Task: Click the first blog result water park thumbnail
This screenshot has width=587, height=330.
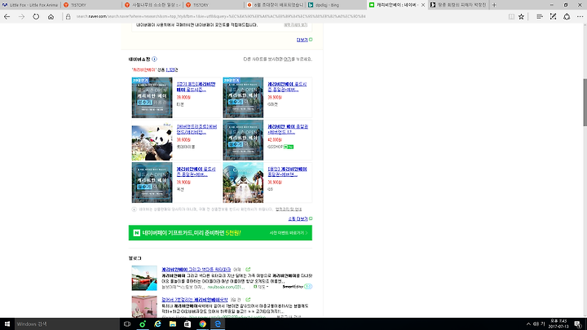Action: coord(144,278)
